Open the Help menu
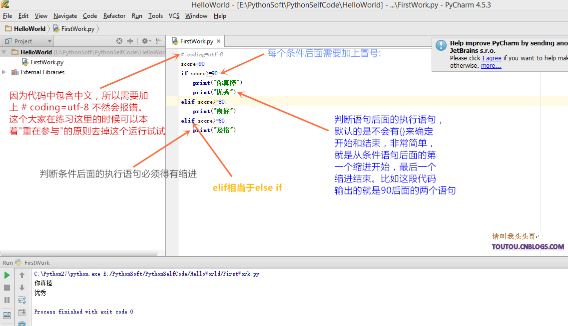This screenshot has width=568, height=326. point(220,16)
